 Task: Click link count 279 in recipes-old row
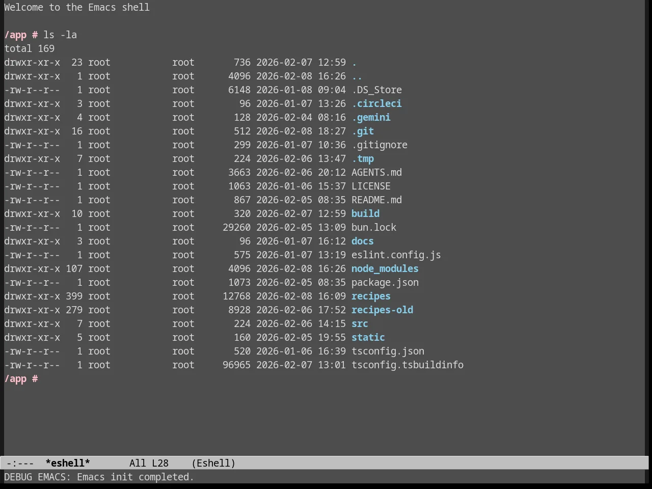click(x=74, y=310)
